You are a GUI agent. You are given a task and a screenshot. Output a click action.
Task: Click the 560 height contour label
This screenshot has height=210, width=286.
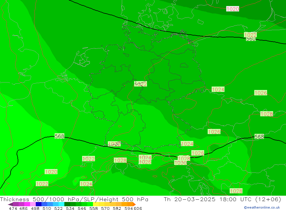(251, 39)
